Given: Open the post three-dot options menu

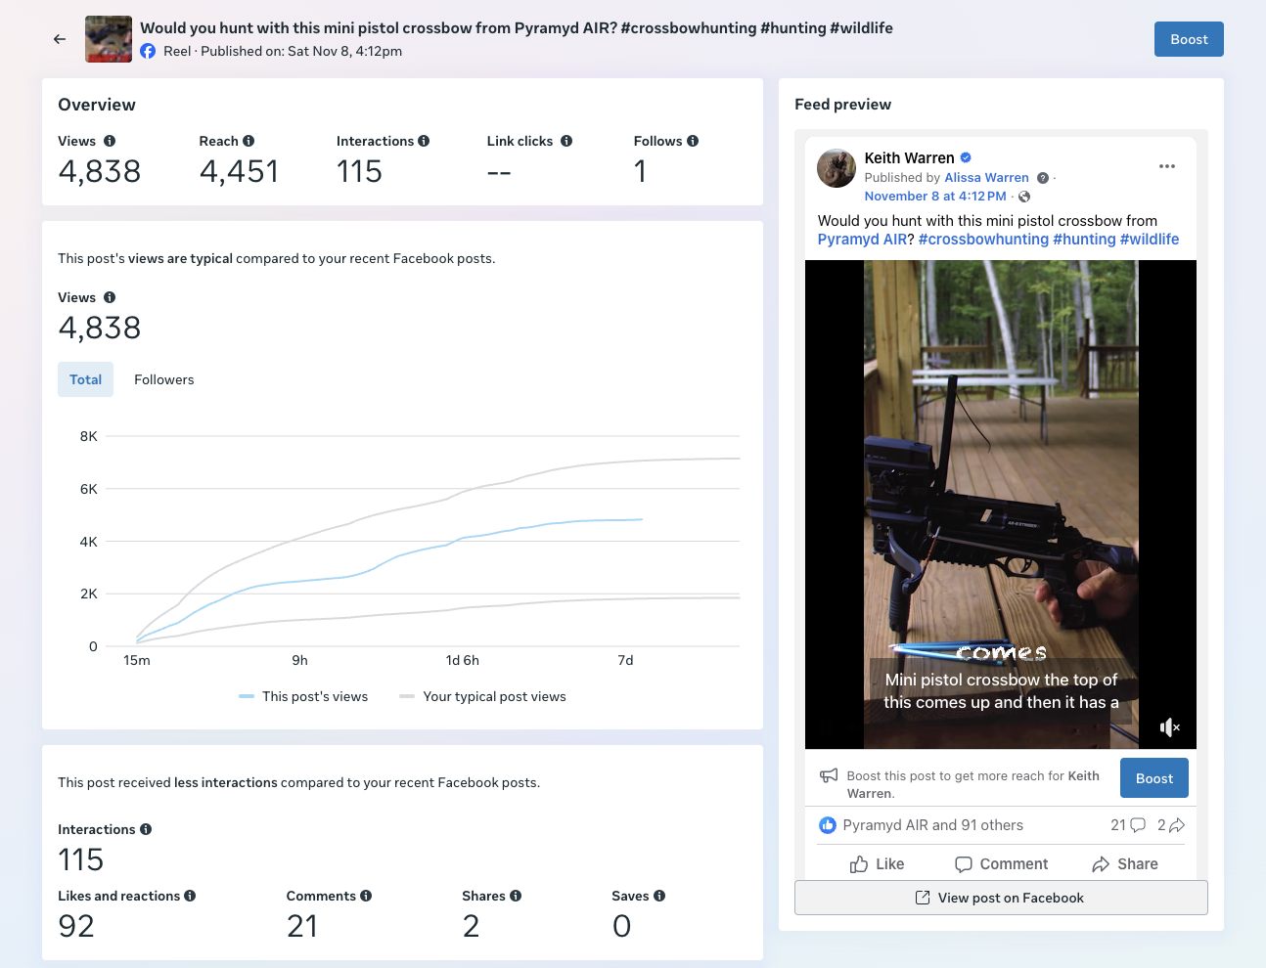Looking at the screenshot, I should pyautogui.click(x=1167, y=166).
